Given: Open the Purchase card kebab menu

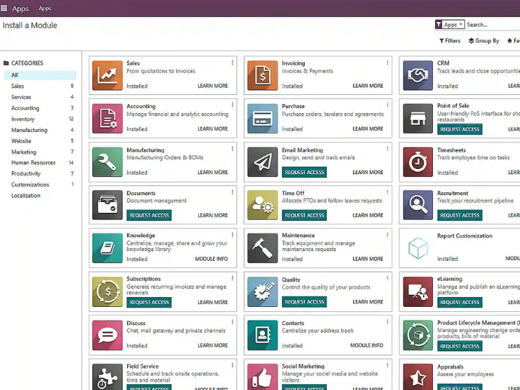Looking at the screenshot, I should pyautogui.click(x=387, y=106).
